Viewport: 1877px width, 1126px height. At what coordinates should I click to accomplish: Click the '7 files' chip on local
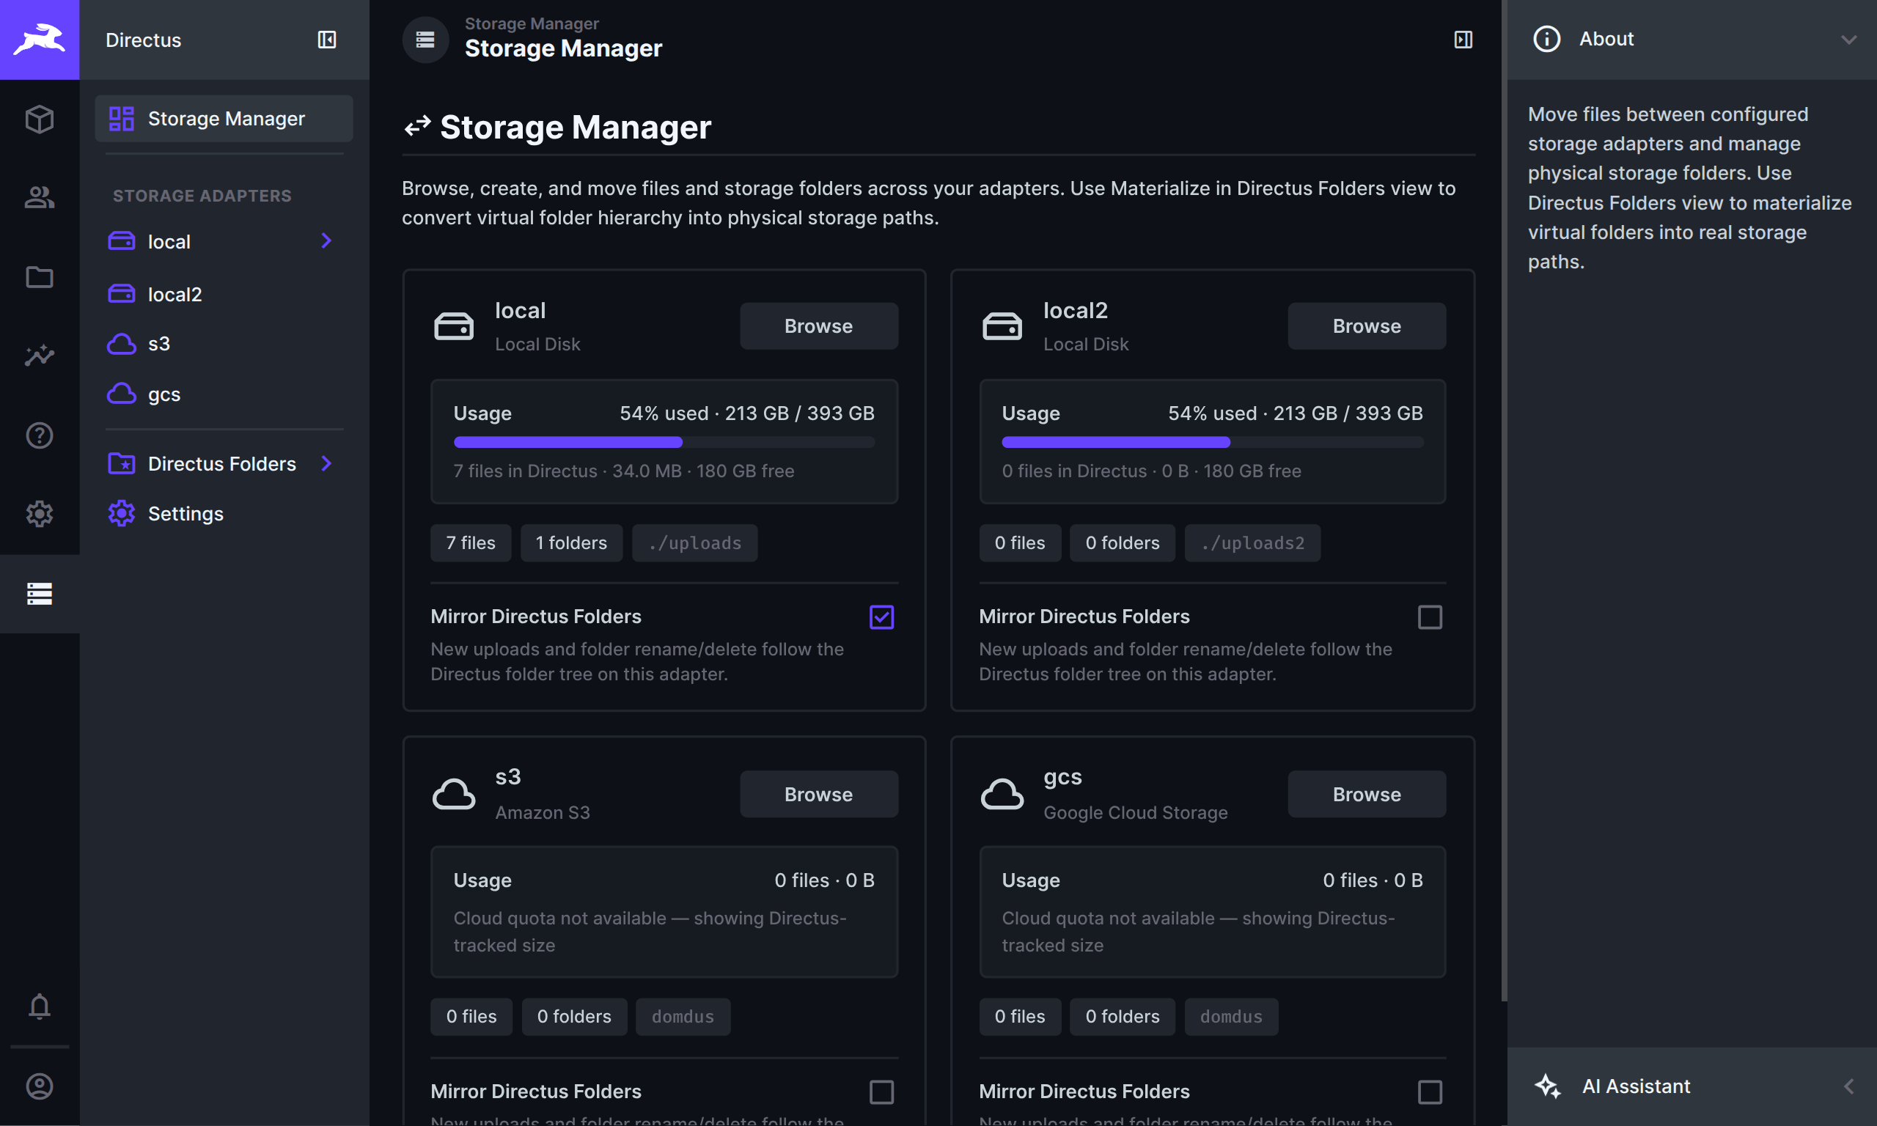(471, 543)
